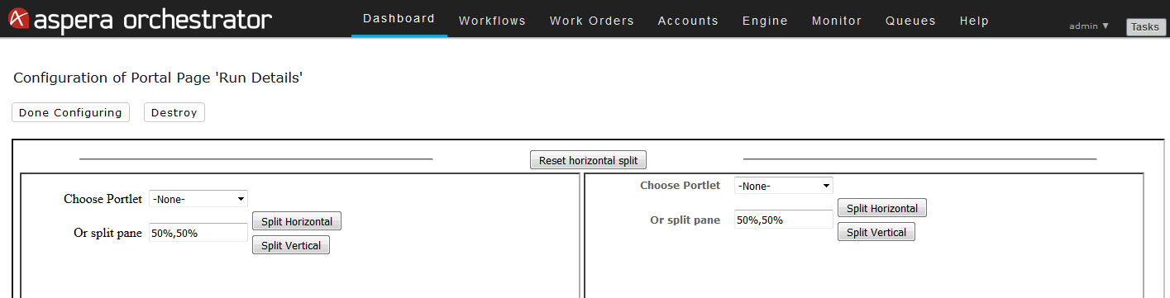Open left pane Choose Portlet dropdown
This screenshot has width=1170, height=298.
198,199
